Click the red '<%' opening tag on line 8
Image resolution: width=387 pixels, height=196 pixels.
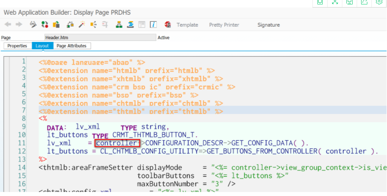pos(43,118)
